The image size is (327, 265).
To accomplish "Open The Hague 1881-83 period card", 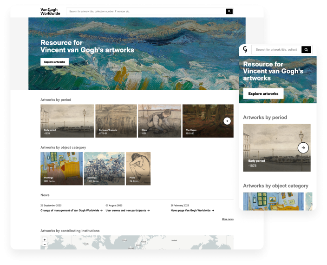I will coord(208,121).
